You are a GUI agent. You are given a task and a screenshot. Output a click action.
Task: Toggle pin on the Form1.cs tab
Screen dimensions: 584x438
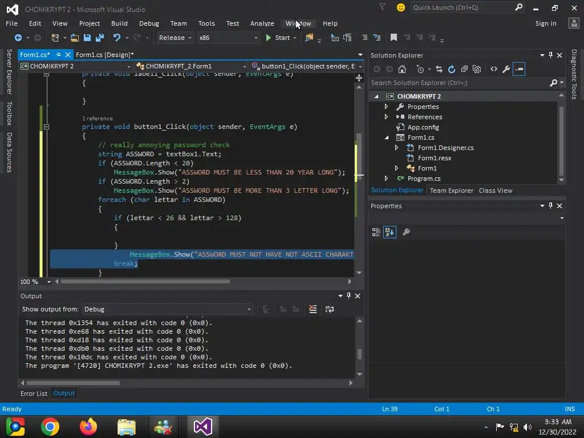[58, 55]
